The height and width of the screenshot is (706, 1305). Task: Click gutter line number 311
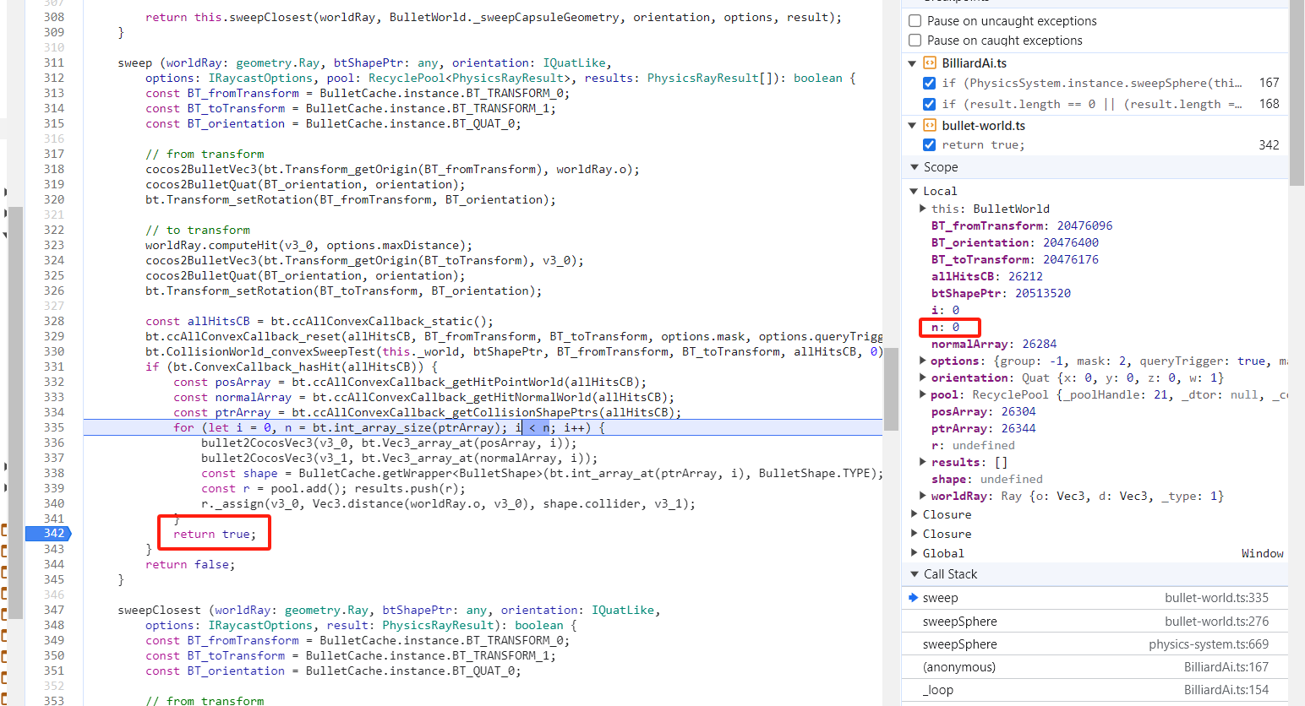click(x=54, y=62)
